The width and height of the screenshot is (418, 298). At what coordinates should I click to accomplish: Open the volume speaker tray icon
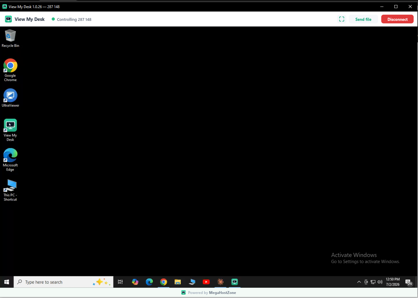click(x=380, y=282)
